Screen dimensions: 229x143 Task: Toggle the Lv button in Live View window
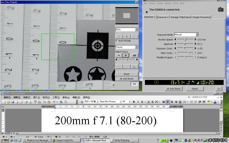[x=135, y=84]
